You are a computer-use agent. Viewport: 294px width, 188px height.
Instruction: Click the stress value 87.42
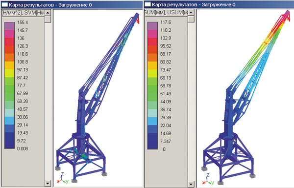tap(23, 78)
